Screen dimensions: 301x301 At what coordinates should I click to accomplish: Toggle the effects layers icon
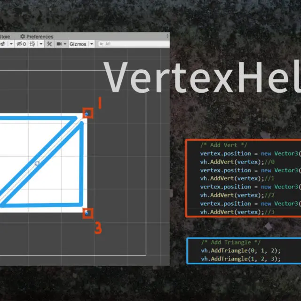[2, 44]
